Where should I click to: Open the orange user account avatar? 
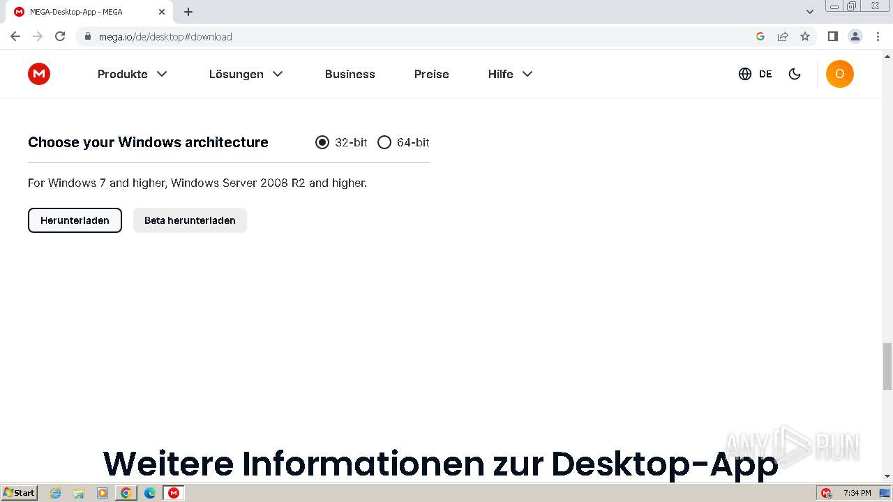tap(840, 74)
